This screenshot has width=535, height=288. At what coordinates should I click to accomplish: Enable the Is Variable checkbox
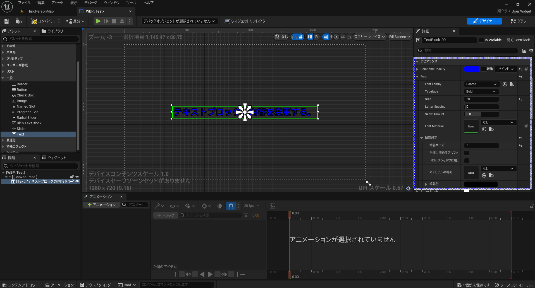pyautogui.click(x=481, y=40)
